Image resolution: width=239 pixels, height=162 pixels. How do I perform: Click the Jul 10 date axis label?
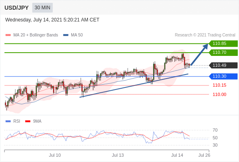click(55, 155)
